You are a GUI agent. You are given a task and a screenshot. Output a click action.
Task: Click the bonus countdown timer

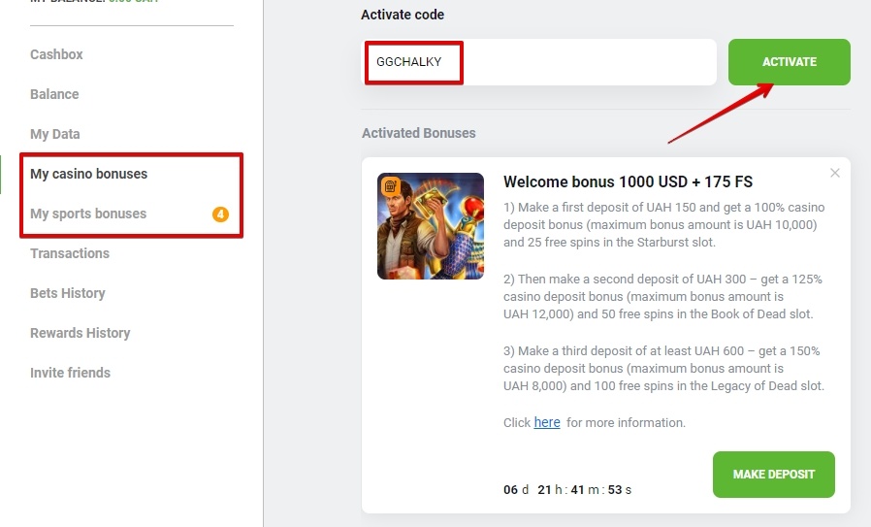pos(567,489)
